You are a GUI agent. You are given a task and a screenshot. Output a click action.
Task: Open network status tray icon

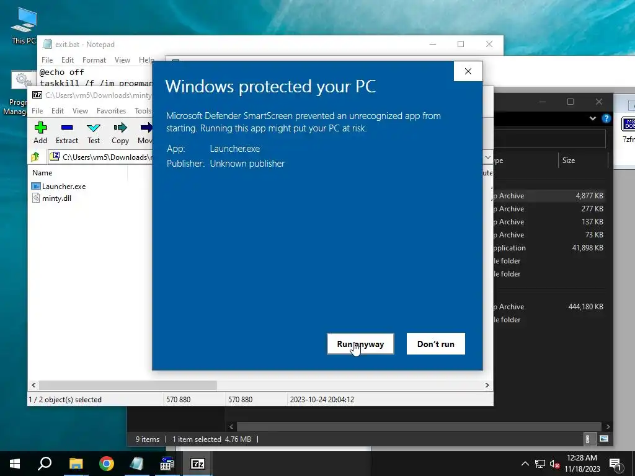tap(540, 464)
